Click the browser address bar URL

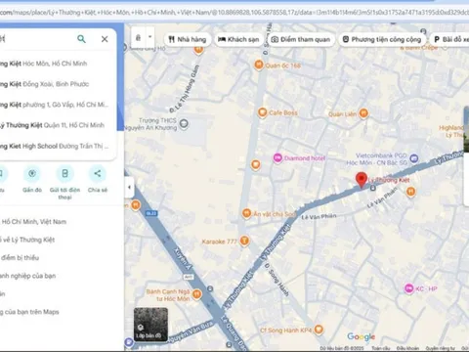click(234, 13)
